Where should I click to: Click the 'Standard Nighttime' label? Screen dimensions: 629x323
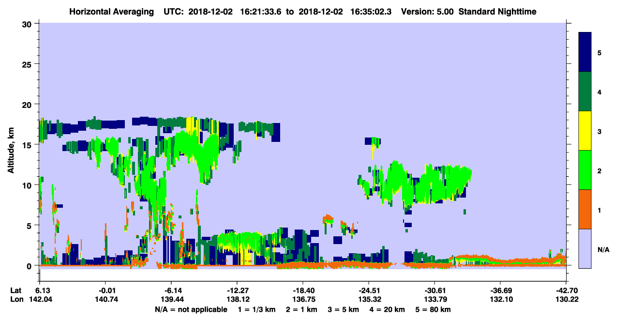[x=497, y=11]
